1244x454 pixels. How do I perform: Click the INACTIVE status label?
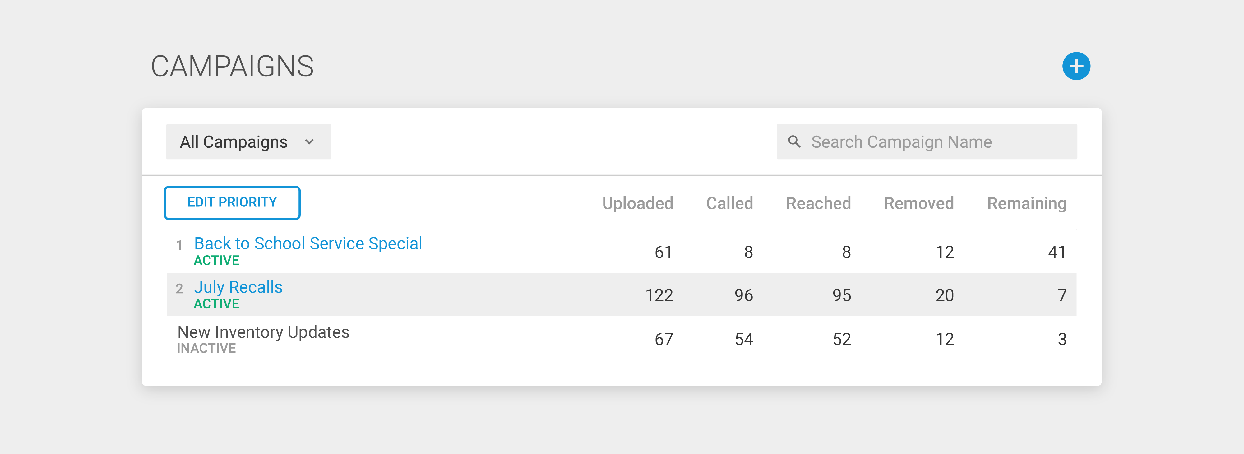[x=206, y=348]
